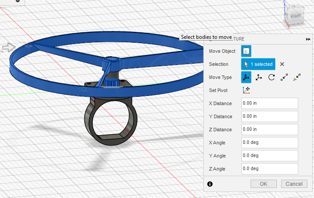Image resolution: width=314 pixels, height=198 pixels.
Task: Select the Bodies move object icon
Action: (x=246, y=51)
